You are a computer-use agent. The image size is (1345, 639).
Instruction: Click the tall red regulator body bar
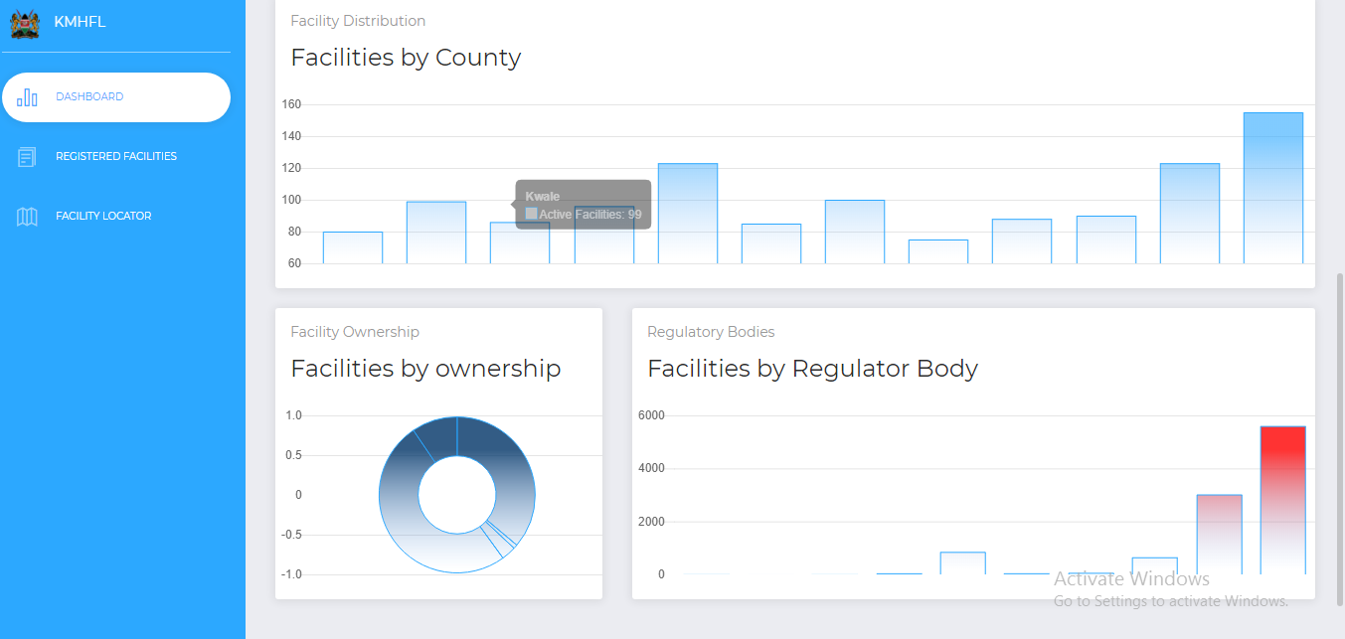point(1283,500)
